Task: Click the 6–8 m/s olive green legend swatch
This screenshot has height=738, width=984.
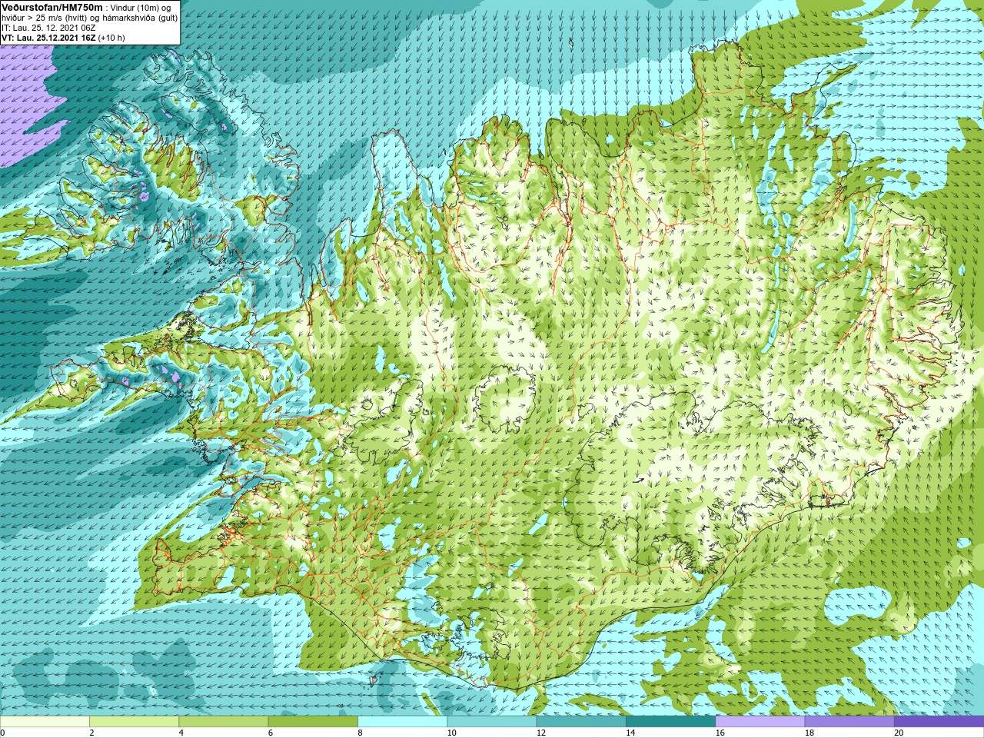Action: pos(313,722)
